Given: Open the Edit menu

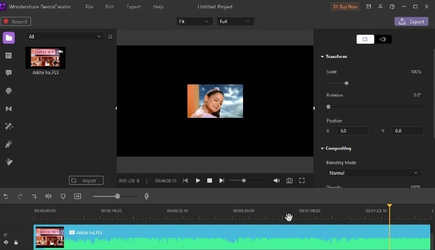Looking at the screenshot, I should [x=109, y=7].
